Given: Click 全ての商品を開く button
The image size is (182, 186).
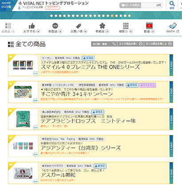Looking at the screenshot, I should pyautogui.click(x=131, y=44).
